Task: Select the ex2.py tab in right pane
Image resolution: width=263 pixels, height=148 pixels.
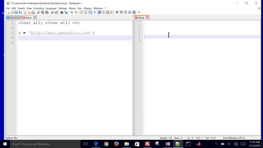Action: (142, 17)
